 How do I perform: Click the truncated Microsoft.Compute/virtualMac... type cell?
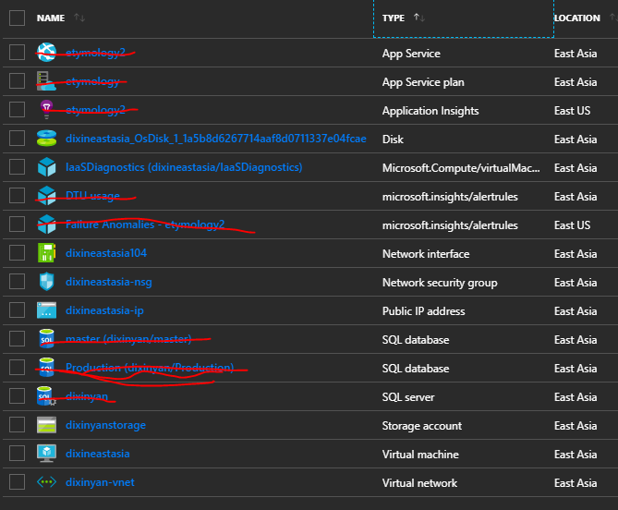(x=461, y=168)
